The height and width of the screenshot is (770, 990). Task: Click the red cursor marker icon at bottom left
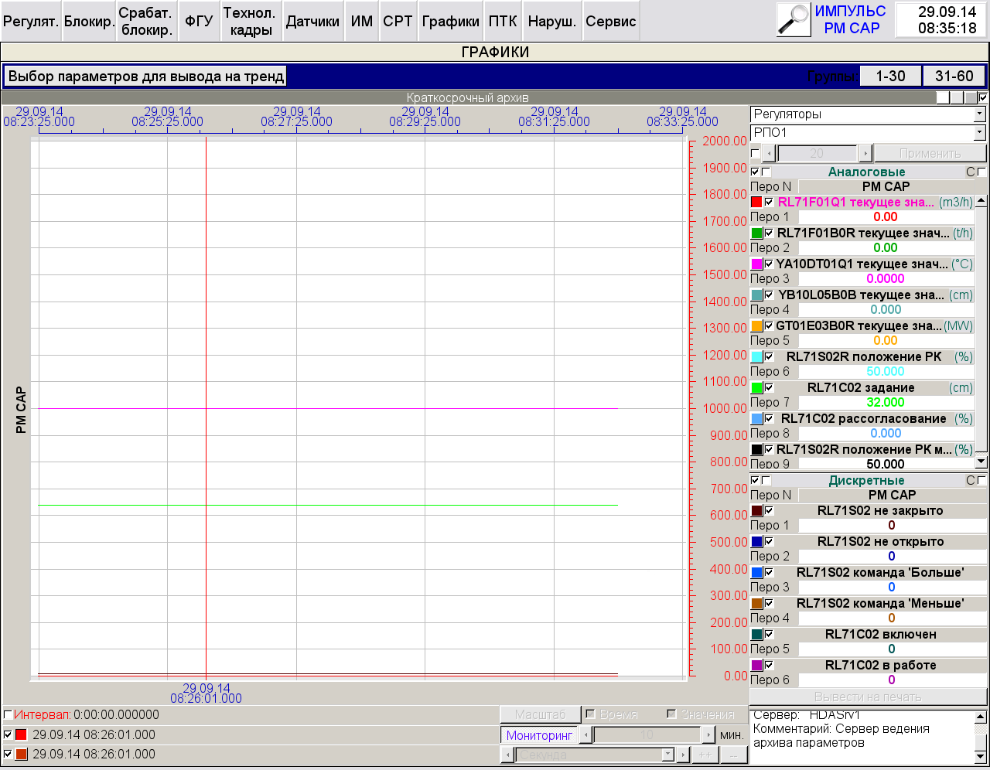(x=21, y=734)
